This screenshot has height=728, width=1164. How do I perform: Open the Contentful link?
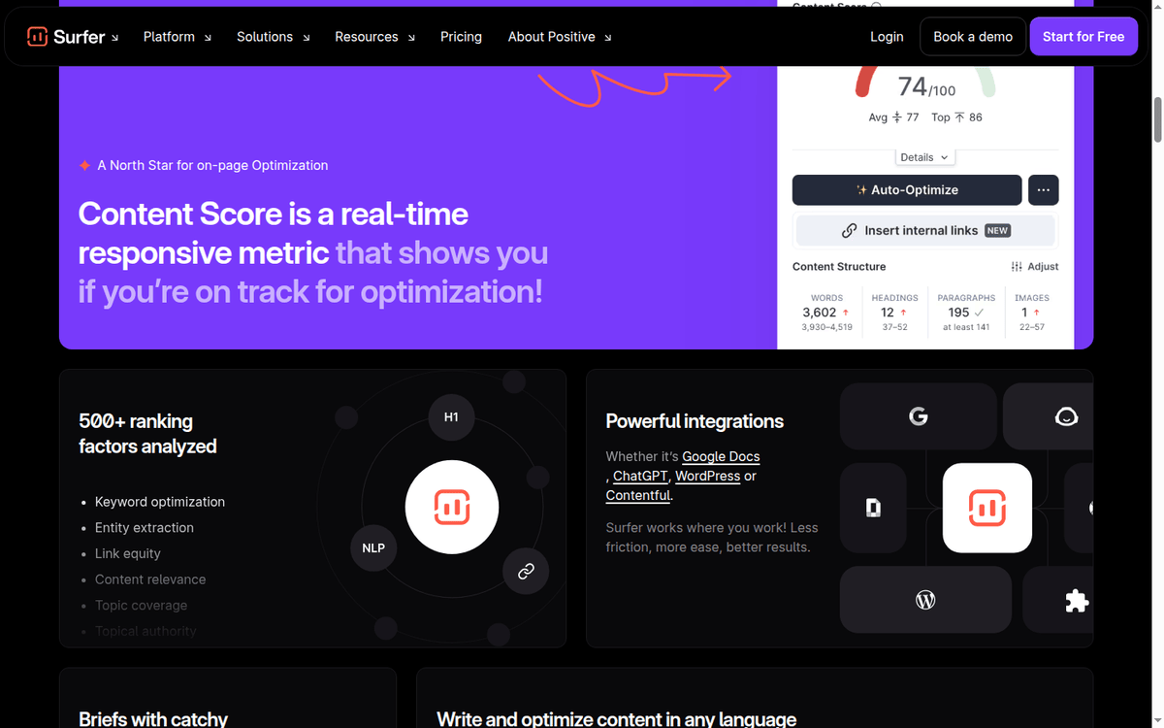637,495
